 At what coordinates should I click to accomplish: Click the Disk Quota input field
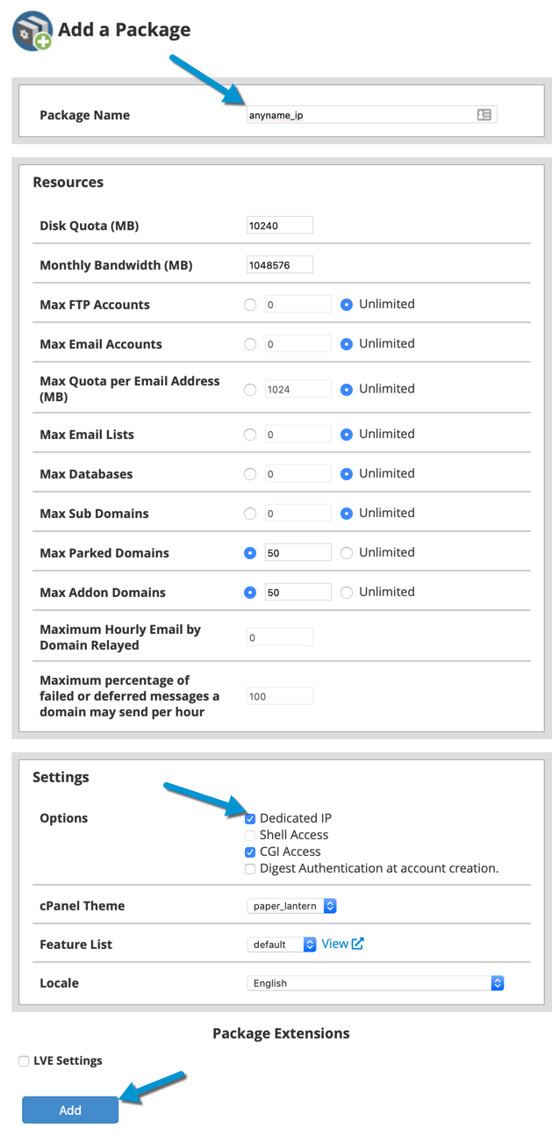(280, 226)
